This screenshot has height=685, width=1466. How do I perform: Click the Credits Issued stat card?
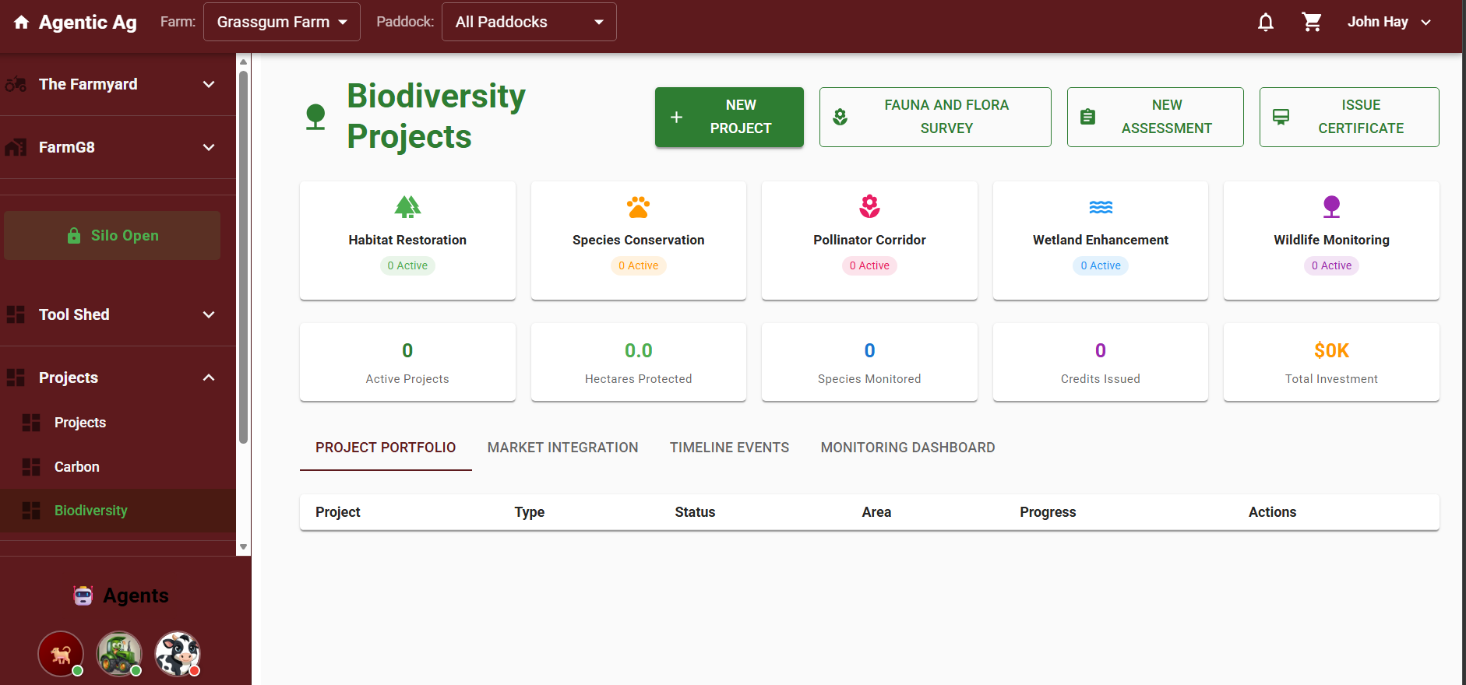point(1101,362)
